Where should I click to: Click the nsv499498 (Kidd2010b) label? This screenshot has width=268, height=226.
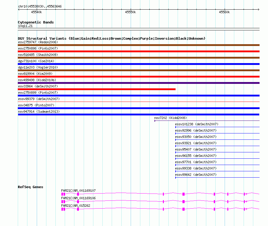tap(37, 80)
